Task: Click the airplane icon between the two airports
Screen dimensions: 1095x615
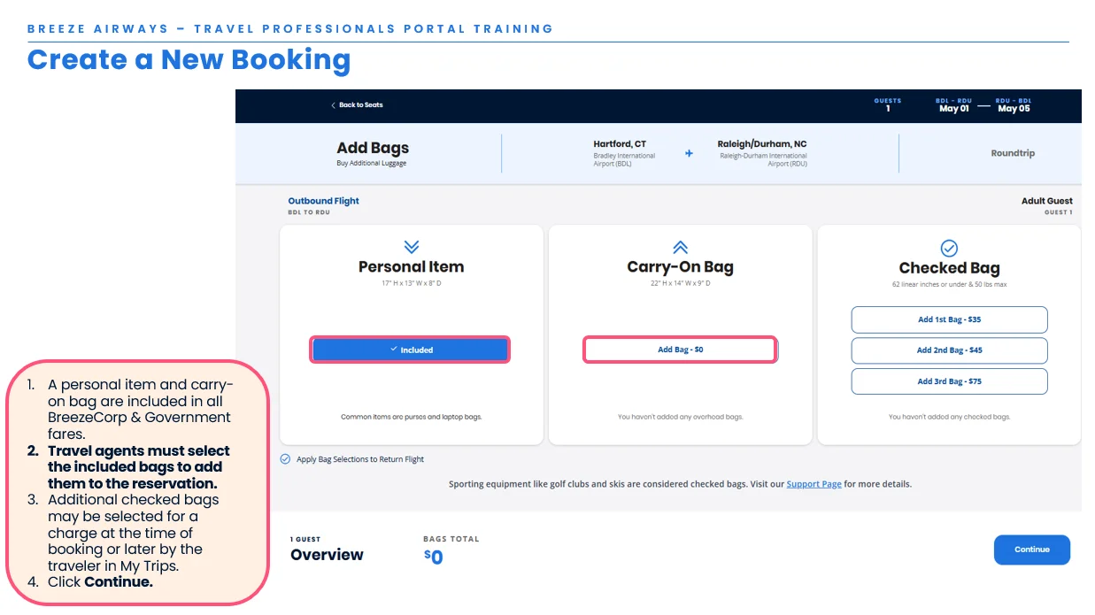Action: pyautogui.click(x=689, y=153)
